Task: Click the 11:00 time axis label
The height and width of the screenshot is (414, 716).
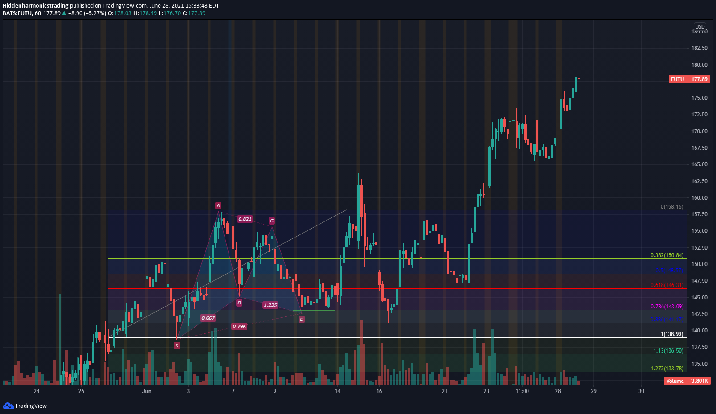Action: 522,391
